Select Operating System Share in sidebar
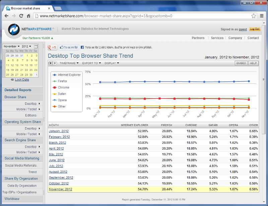The height and width of the screenshot is (206, 268). point(22,122)
